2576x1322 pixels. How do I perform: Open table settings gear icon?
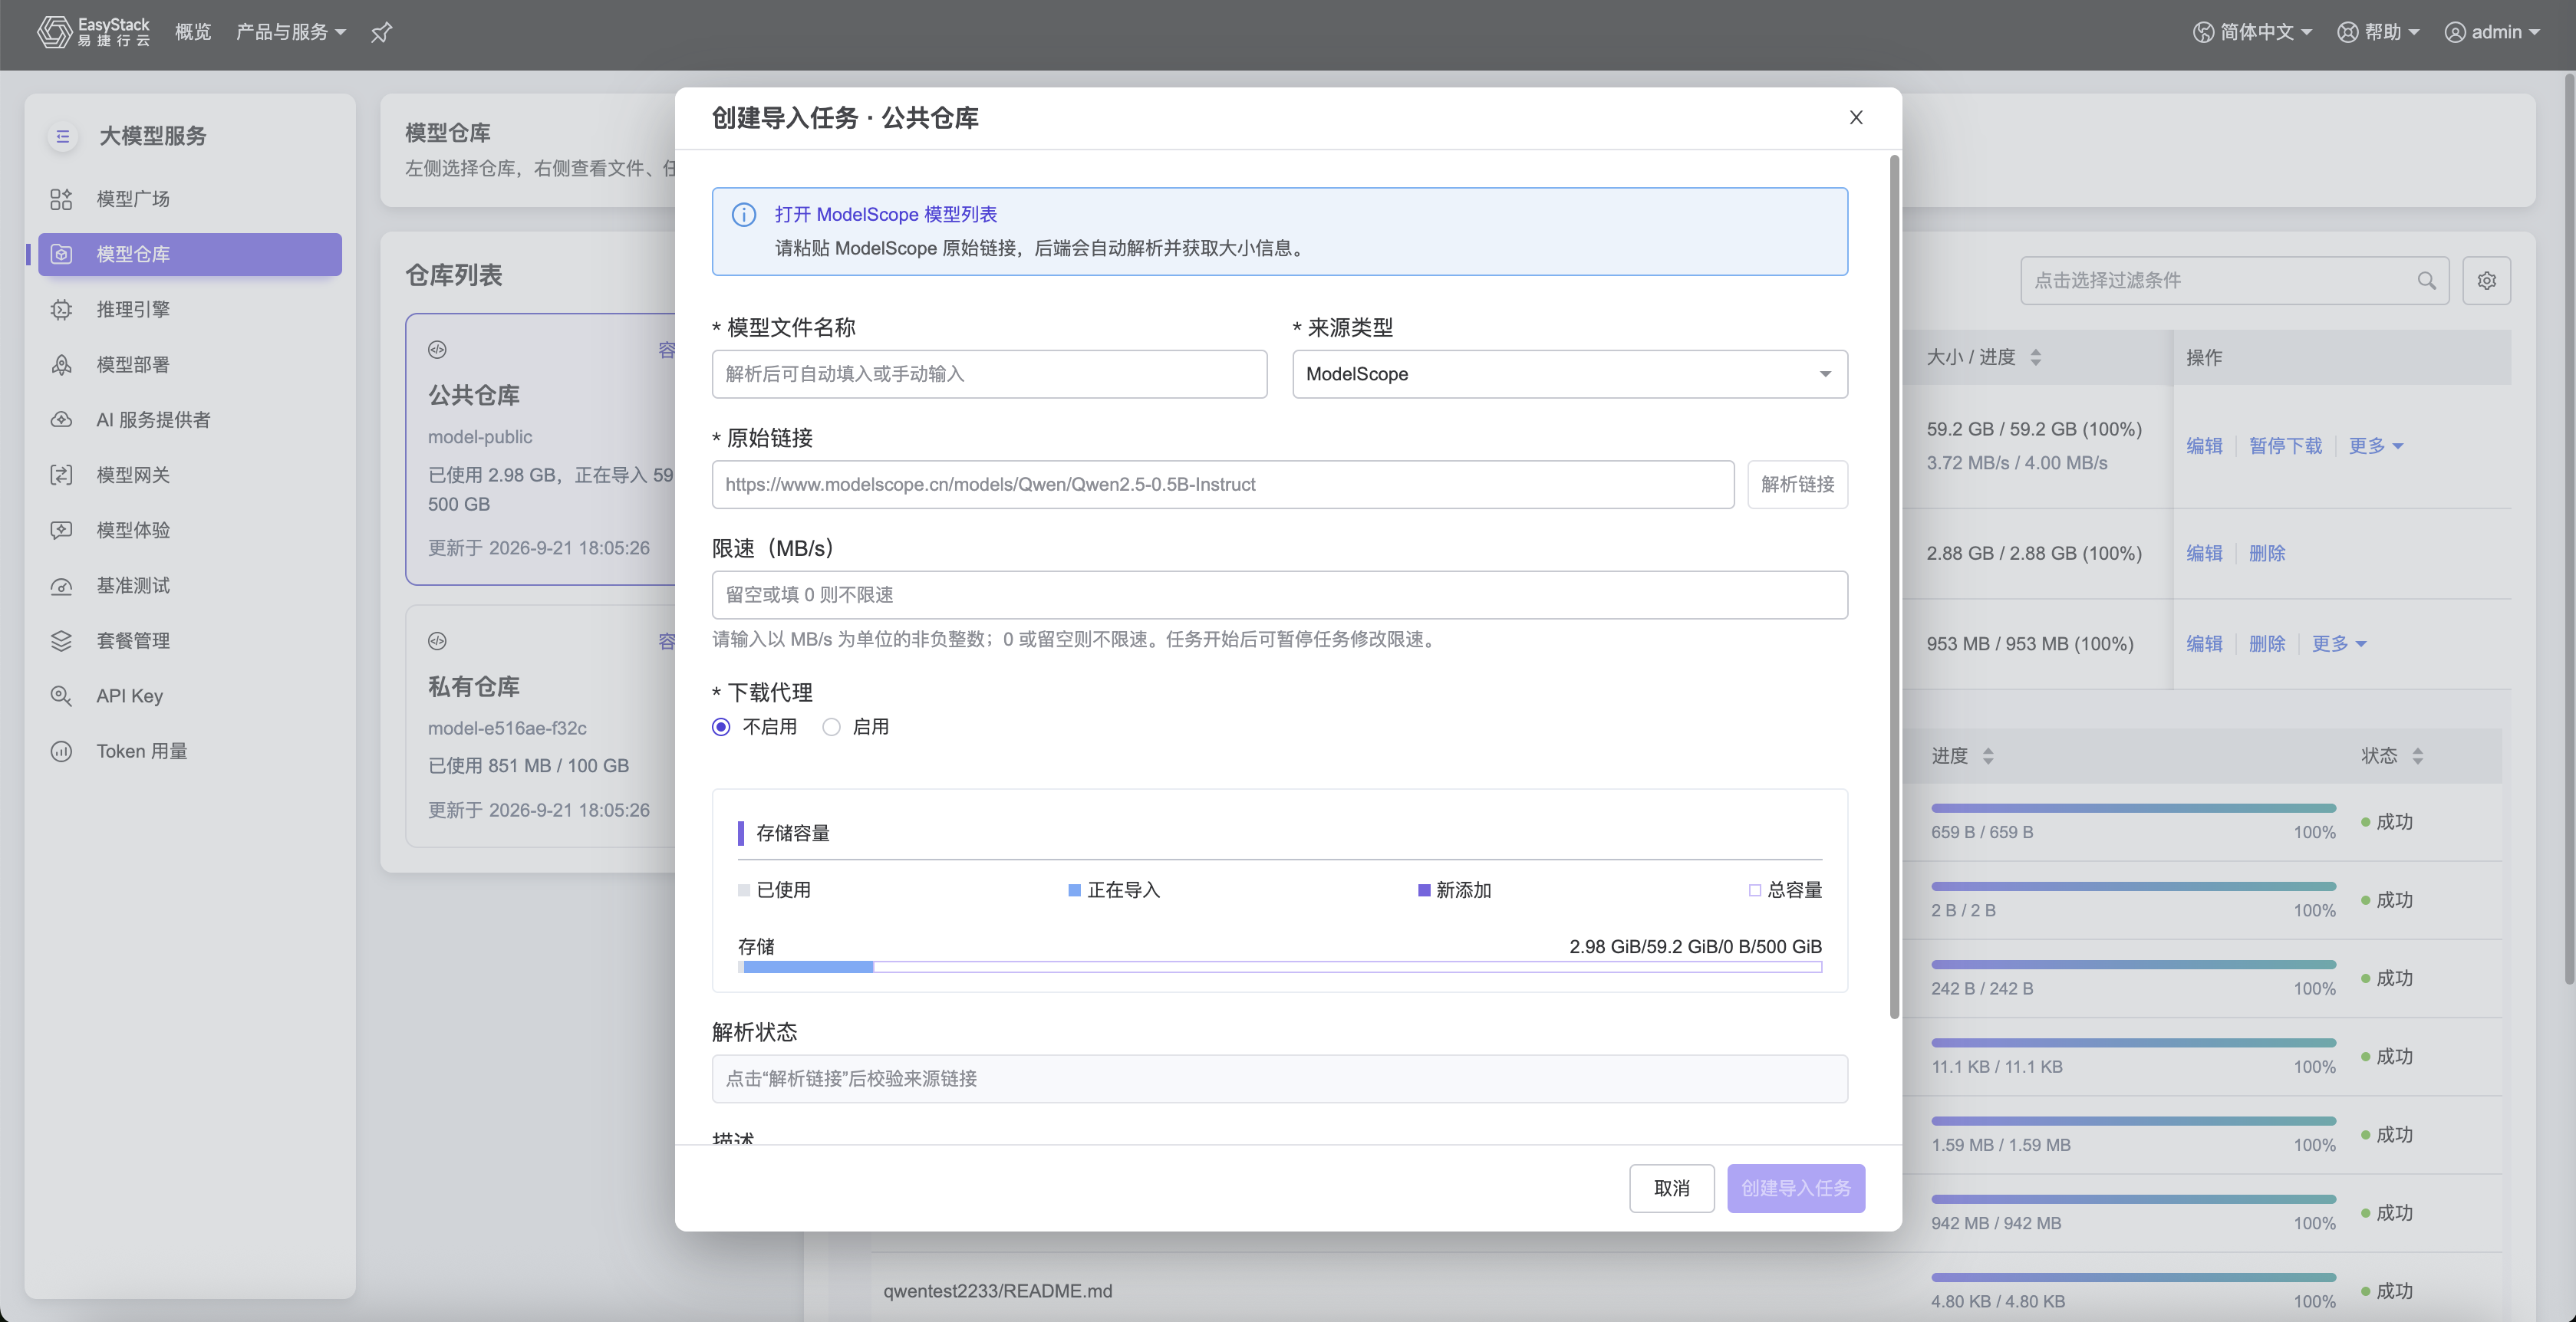click(x=2486, y=281)
